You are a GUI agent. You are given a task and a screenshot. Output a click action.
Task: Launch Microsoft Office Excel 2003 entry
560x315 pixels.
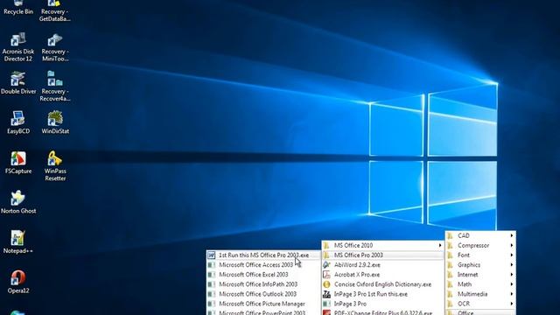pyautogui.click(x=262, y=275)
